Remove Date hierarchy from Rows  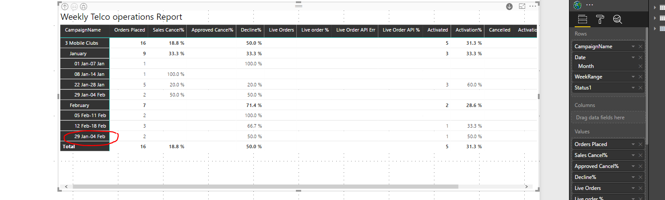click(640, 57)
